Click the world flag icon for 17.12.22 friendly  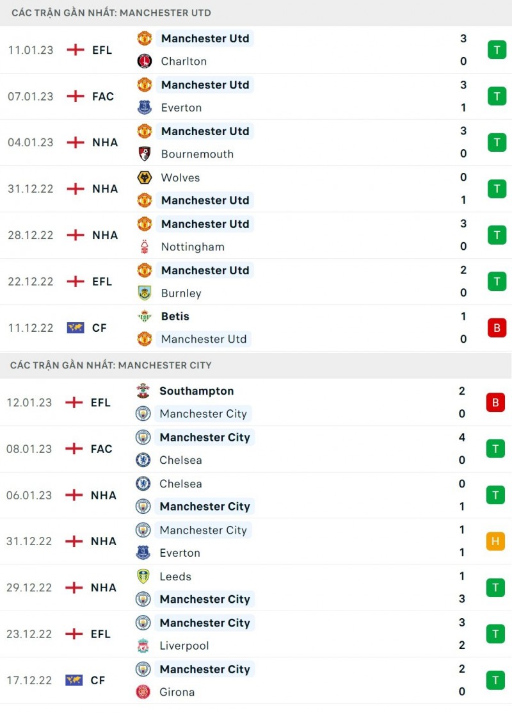[x=74, y=680]
